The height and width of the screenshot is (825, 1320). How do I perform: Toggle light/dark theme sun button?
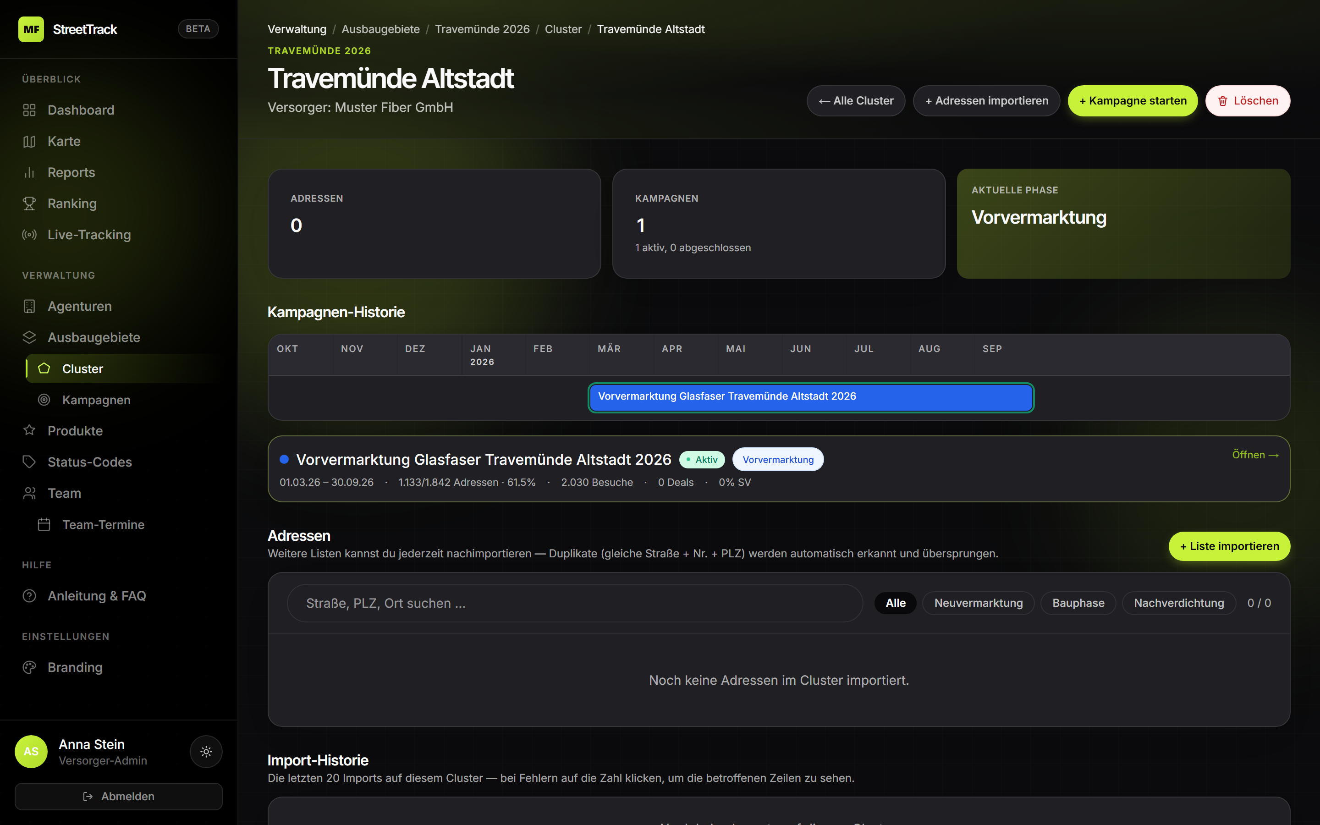pos(206,751)
